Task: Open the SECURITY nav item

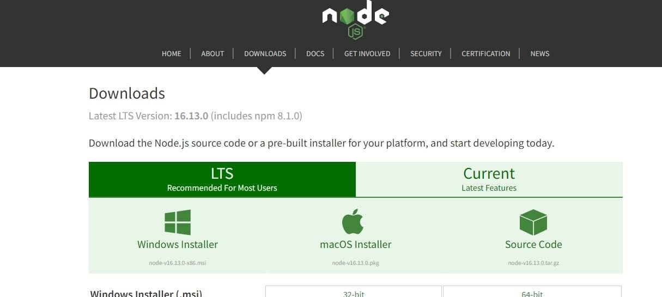Action: click(426, 53)
